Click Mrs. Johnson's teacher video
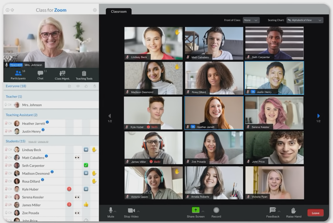333x223 pixels. [x=51, y=41]
